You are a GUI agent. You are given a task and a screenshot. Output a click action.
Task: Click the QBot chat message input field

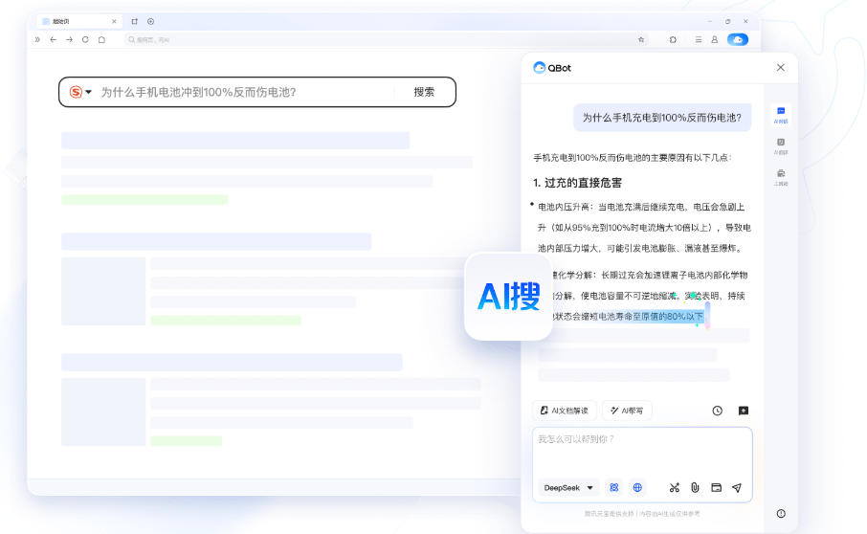coord(641,450)
